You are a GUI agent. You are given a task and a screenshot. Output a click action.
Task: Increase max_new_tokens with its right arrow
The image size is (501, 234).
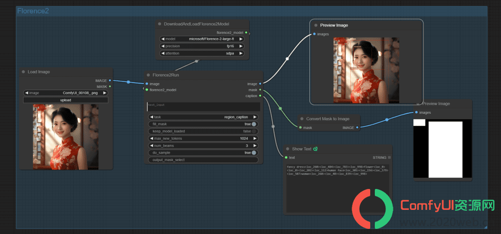point(255,138)
